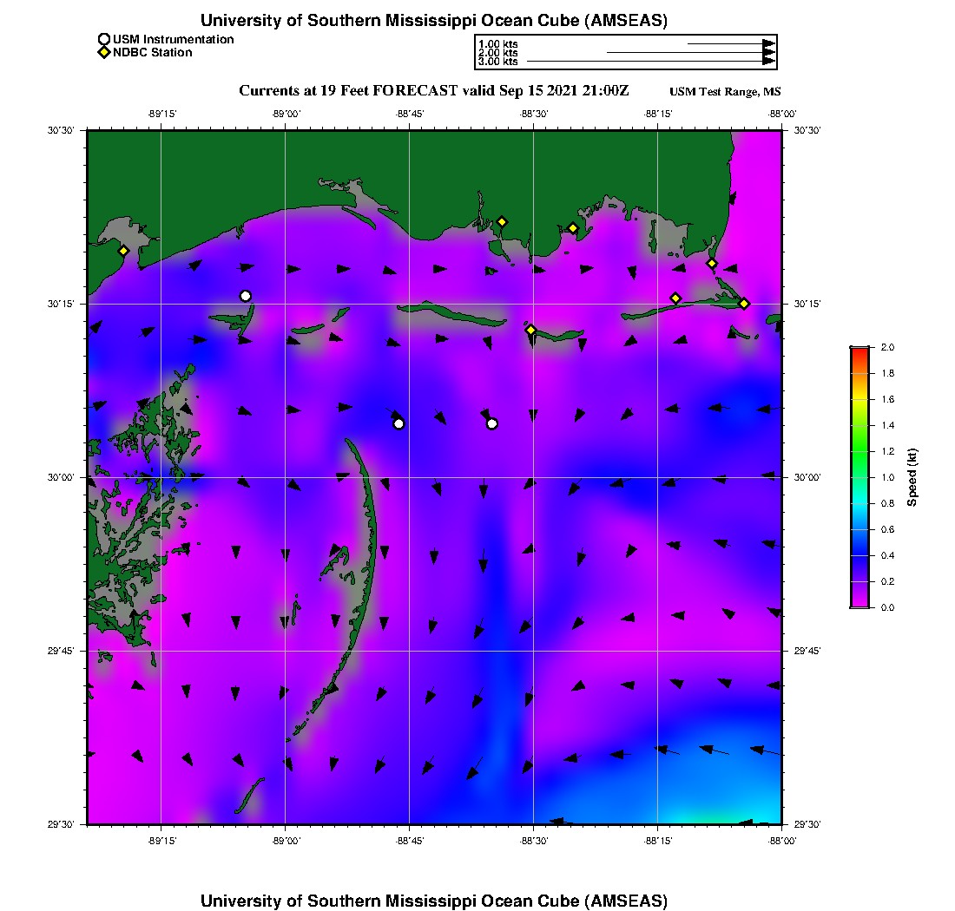Click the northernmost white USM circle marker
Viewport: 955px width, 911px height.
point(246,296)
